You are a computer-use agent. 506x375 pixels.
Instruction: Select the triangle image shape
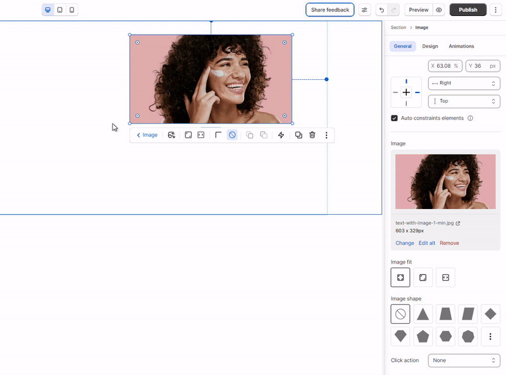click(x=423, y=314)
